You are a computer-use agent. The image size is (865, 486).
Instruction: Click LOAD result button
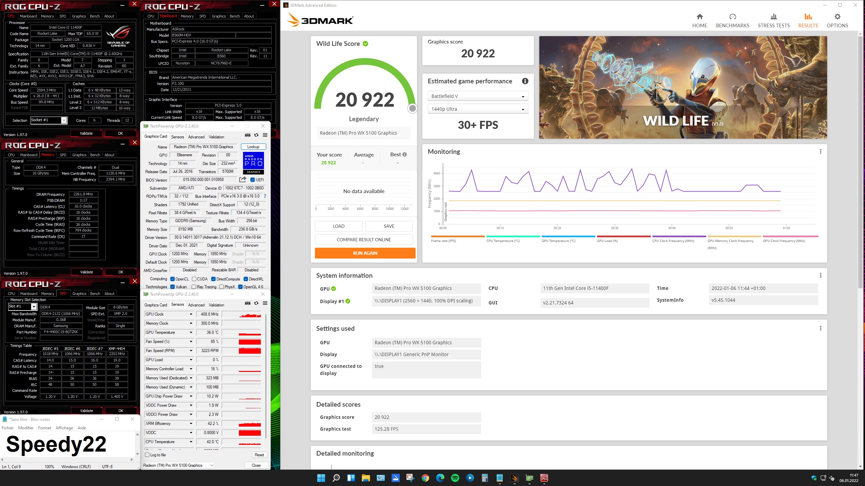point(339,226)
